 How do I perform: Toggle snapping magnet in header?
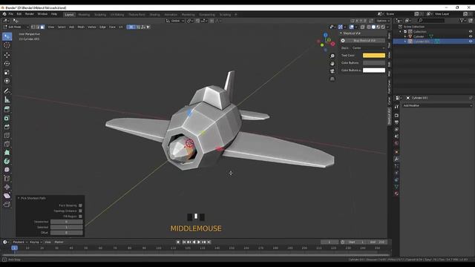(198, 21)
